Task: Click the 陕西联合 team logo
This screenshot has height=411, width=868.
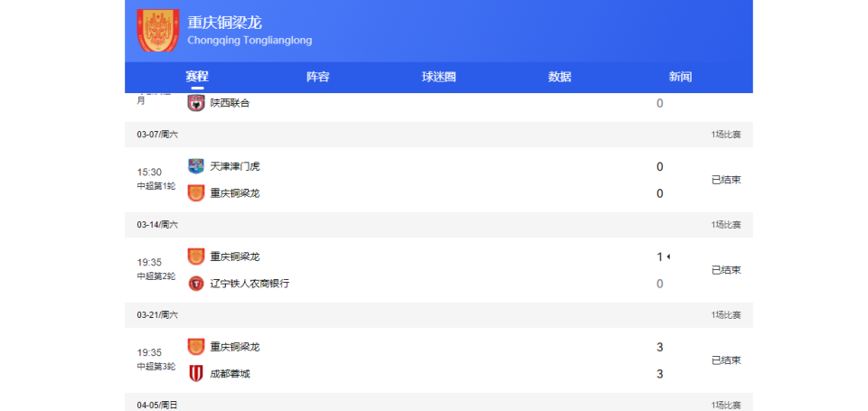Action: [196, 103]
